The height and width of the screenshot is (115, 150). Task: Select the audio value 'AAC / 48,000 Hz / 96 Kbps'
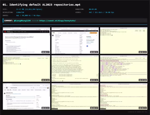(x=28, y=15)
